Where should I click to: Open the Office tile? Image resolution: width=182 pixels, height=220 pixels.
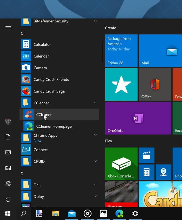(155, 84)
